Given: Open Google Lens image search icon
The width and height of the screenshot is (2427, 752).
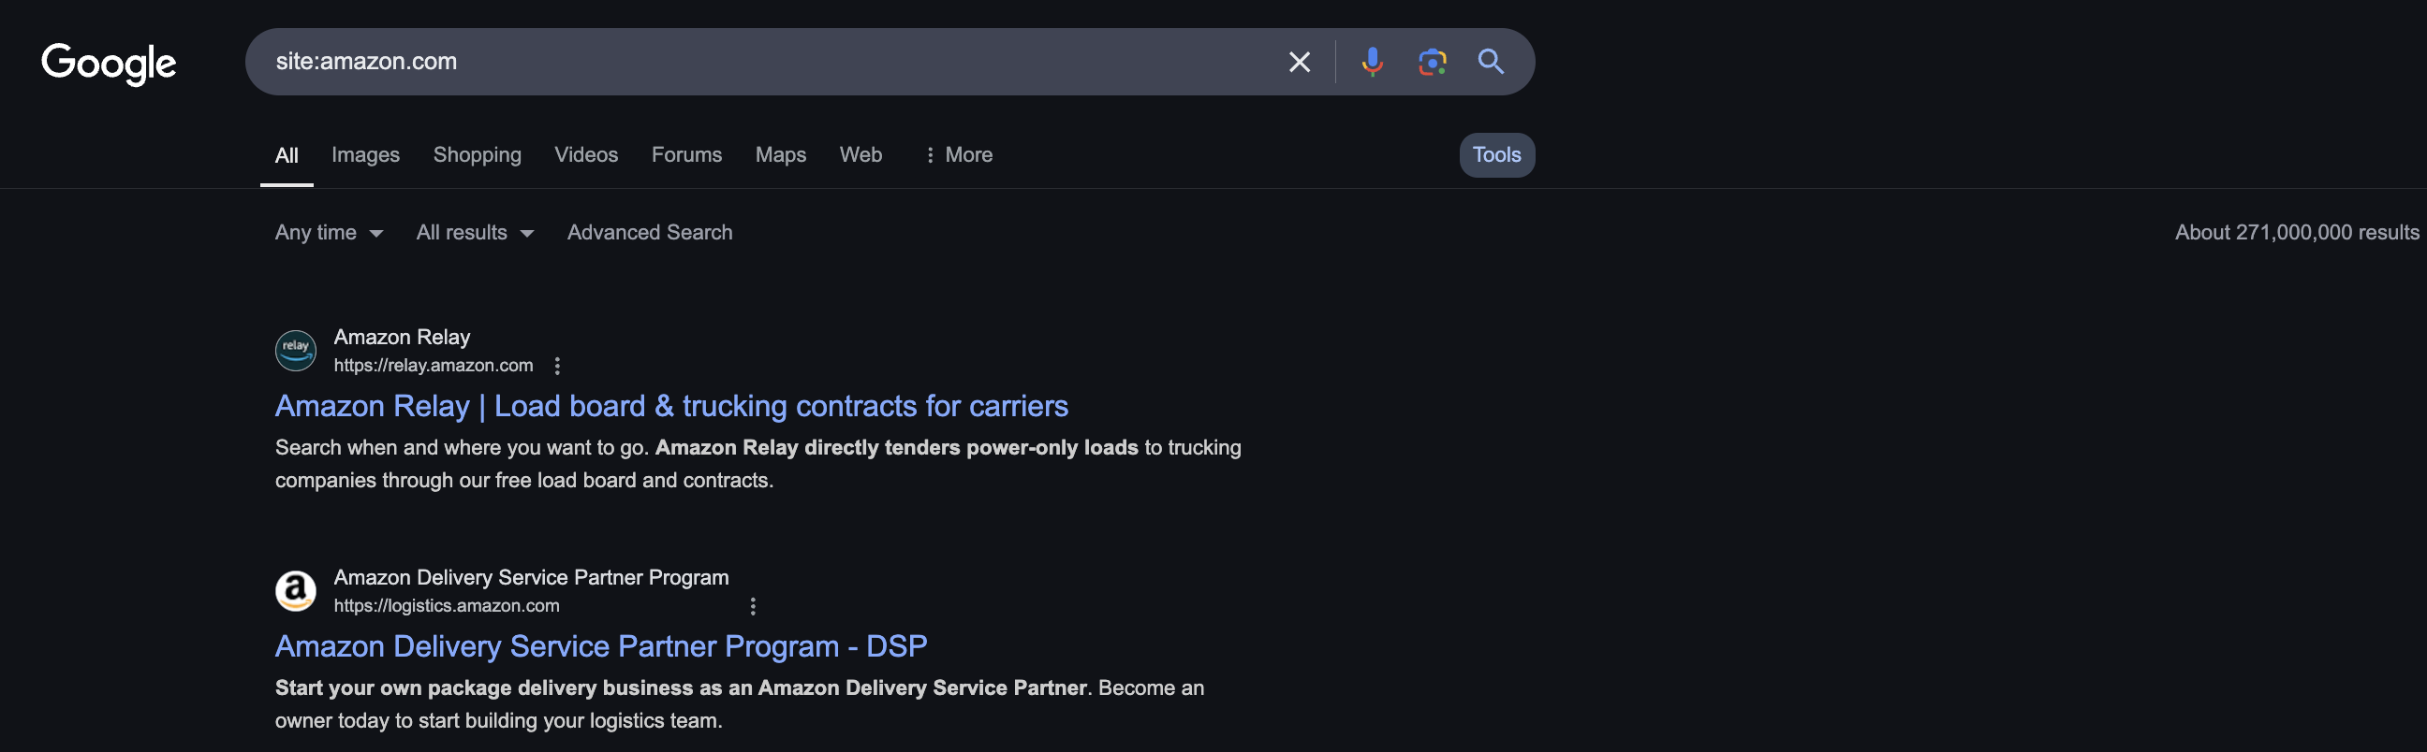Looking at the screenshot, I should point(1432,62).
